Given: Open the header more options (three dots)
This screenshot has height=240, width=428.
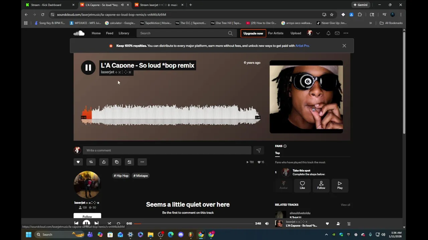Looking at the screenshot, I should tap(346, 33).
